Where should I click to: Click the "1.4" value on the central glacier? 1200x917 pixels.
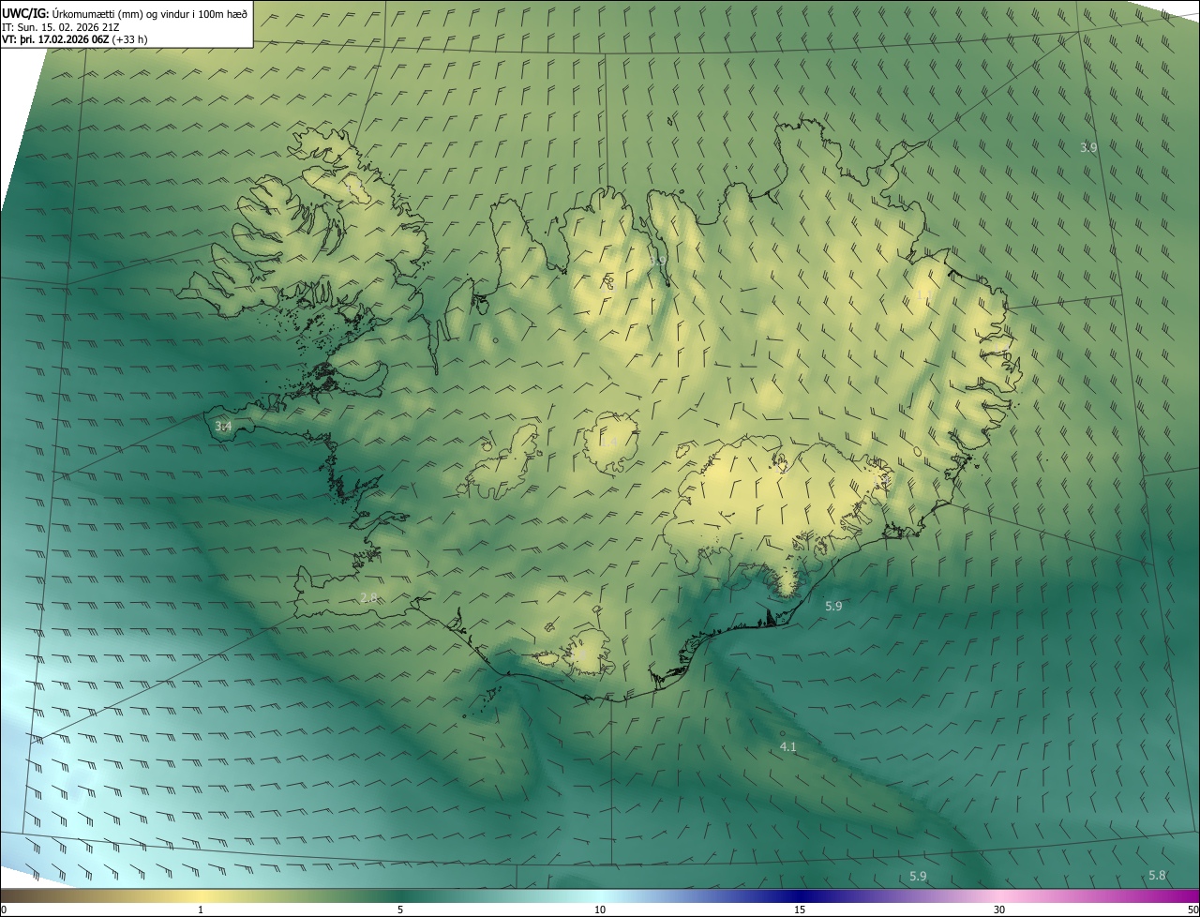(x=608, y=442)
